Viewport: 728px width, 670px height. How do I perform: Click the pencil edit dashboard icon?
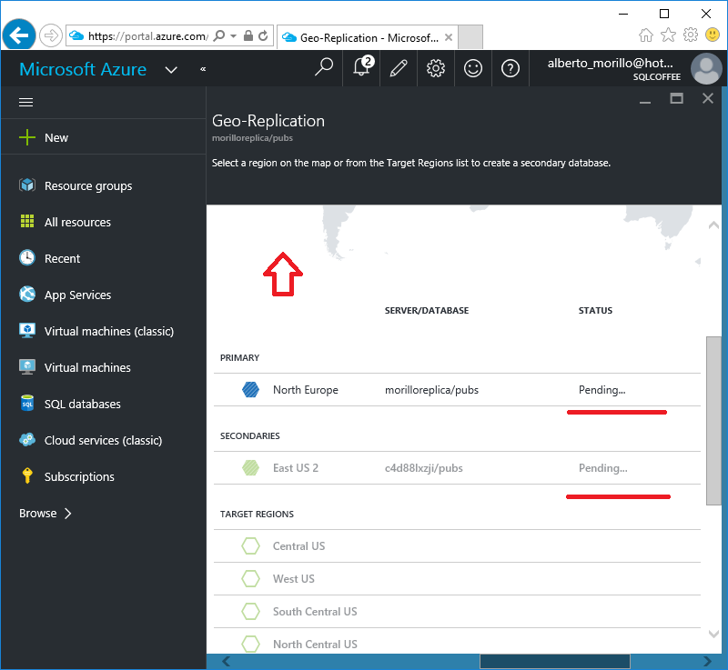coord(399,68)
